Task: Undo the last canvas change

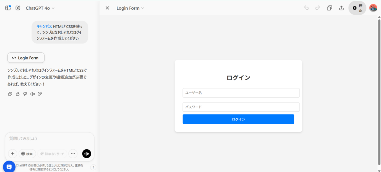Action: coord(307,8)
